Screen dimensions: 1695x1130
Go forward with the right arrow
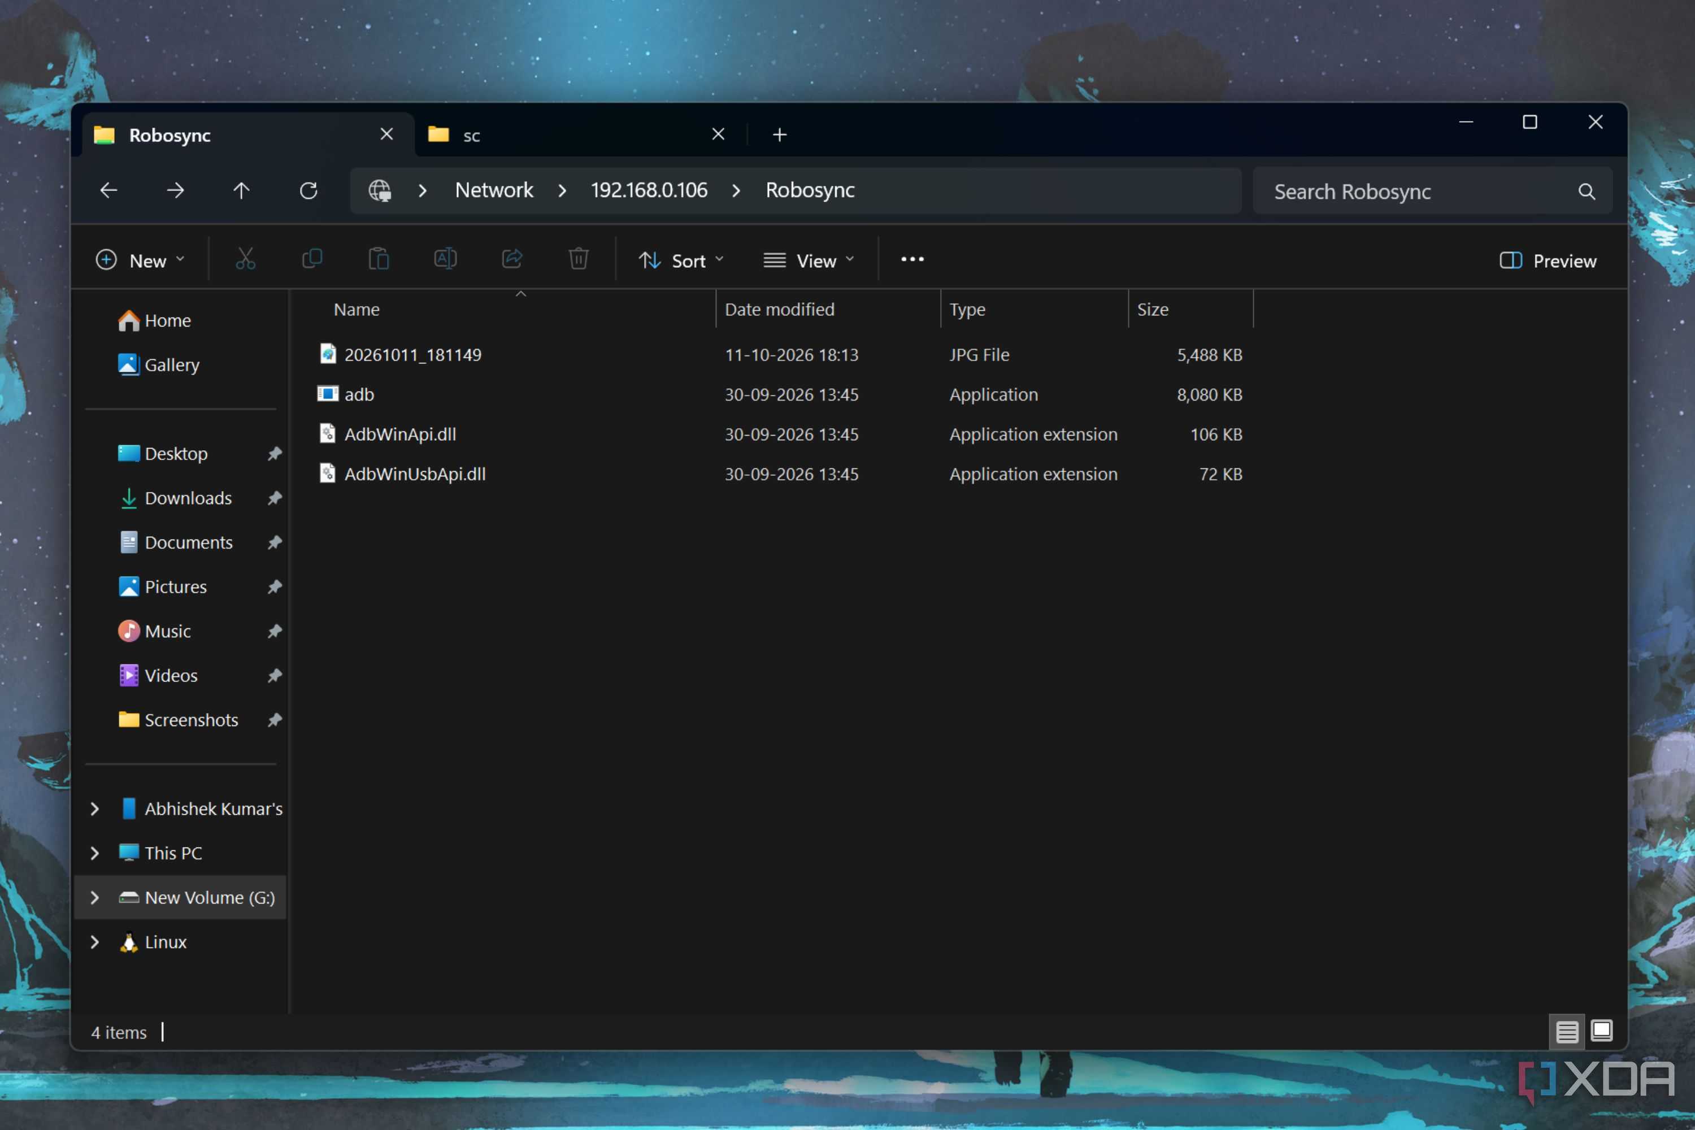coord(175,190)
